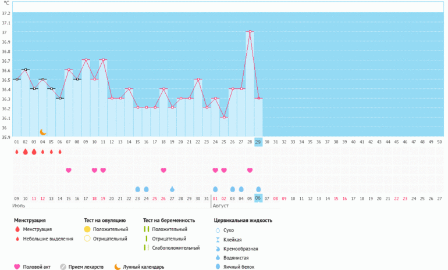Click the 'Прием лекарств' pill legend icon
The width and height of the screenshot is (448, 270).
(64, 267)
